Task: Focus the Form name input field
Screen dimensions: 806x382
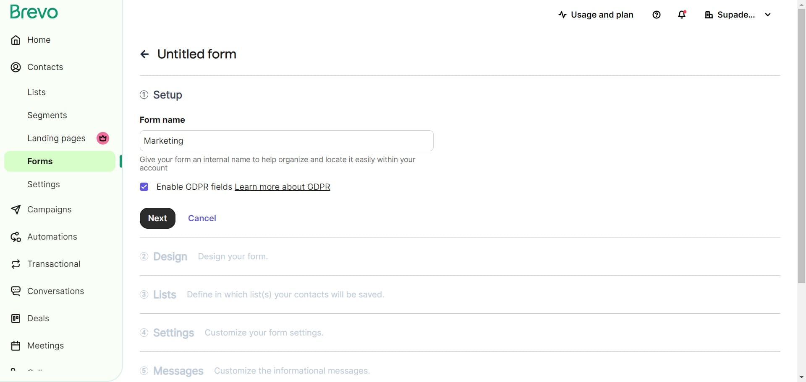Action: tap(286, 141)
